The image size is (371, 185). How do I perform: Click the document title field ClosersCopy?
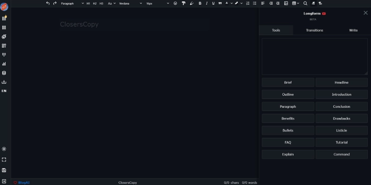134,25
